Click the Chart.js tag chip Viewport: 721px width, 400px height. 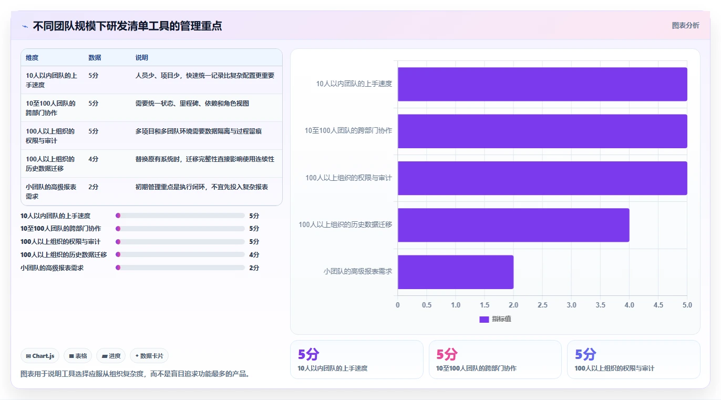40,356
